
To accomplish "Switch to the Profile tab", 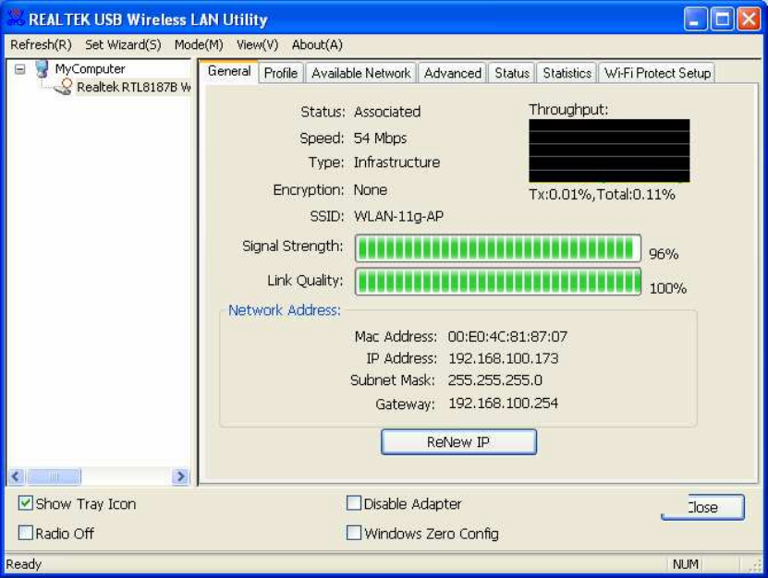I will point(281,73).
